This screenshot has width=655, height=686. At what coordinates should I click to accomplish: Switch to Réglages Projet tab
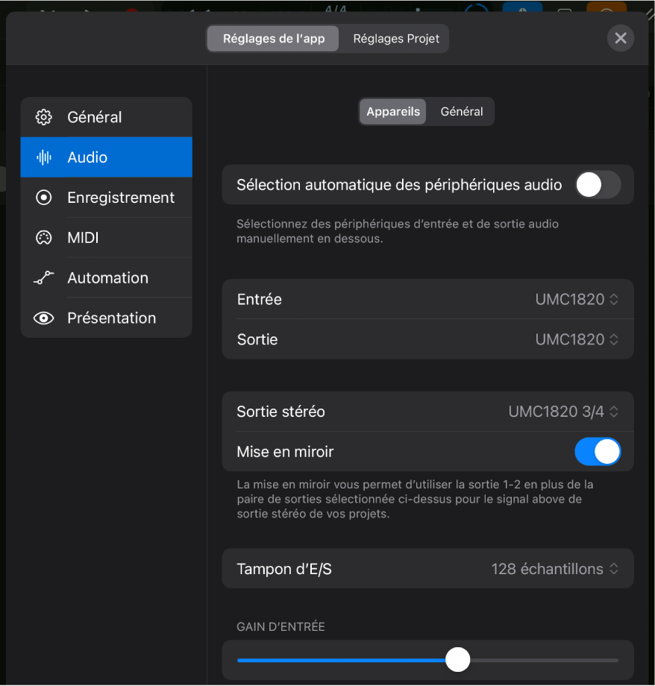pyautogui.click(x=395, y=38)
